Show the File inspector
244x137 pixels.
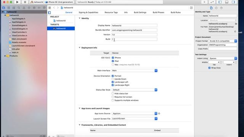[x=211, y=8]
